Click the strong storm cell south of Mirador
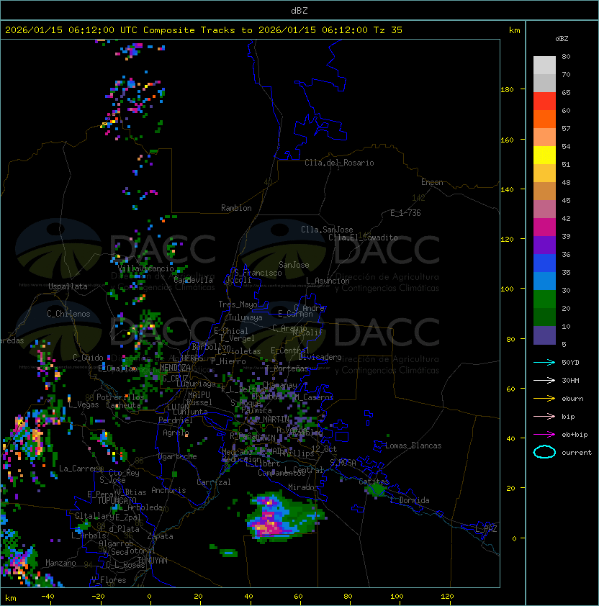Viewport: 599px width, 606px height. [x=284, y=517]
